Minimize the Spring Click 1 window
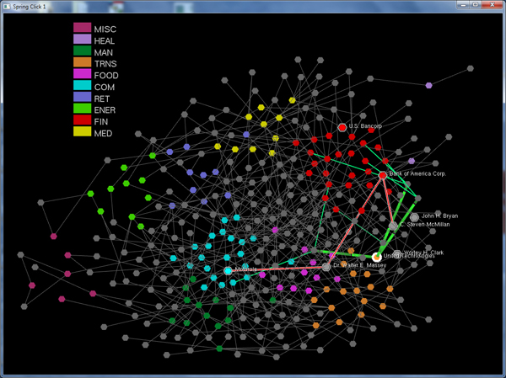The height and width of the screenshot is (378, 506). point(463,5)
